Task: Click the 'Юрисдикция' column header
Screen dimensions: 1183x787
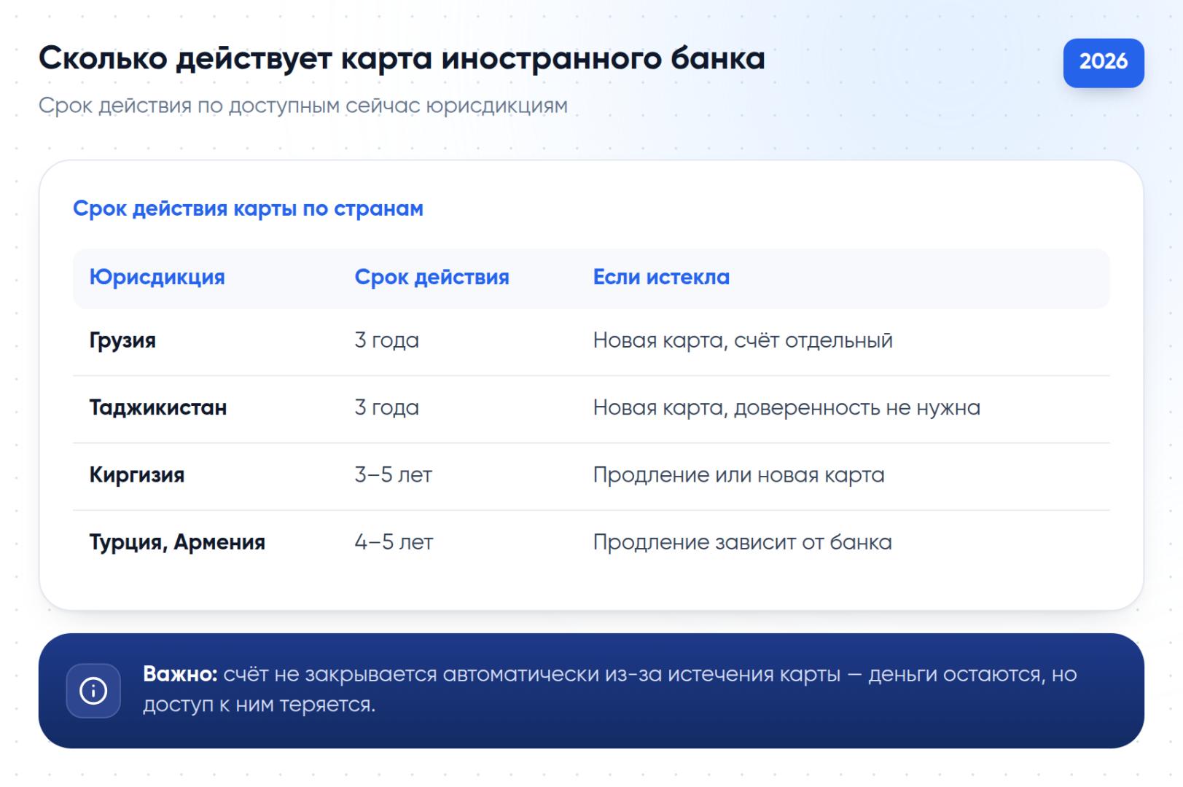Action: click(157, 278)
